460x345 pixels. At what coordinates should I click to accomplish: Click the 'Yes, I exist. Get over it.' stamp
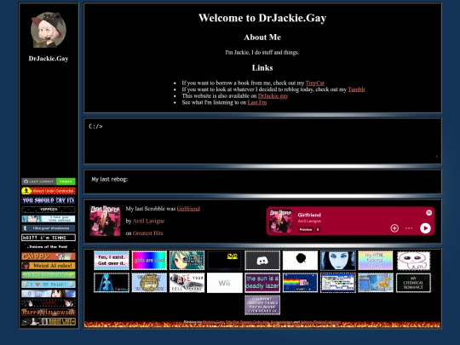pyautogui.click(x=112, y=260)
